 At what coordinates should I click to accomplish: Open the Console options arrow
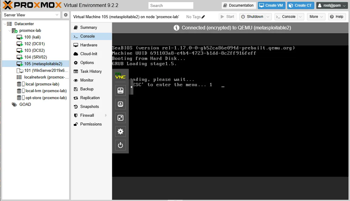300,17
